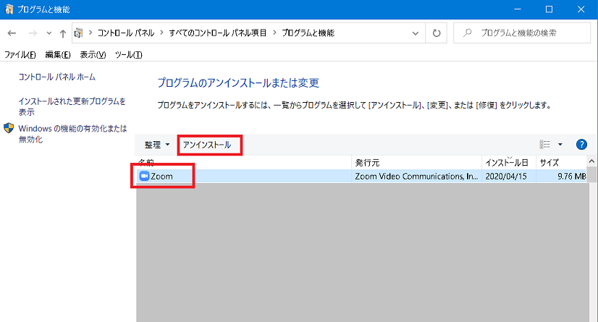The image size is (598, 322).
Task: Select the Zoom program row
Action: point(361,176)
